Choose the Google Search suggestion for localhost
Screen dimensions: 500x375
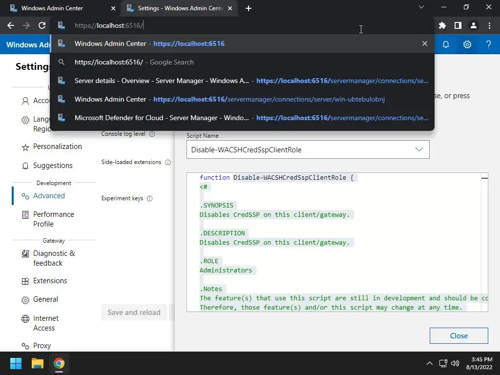click(242, 62)
